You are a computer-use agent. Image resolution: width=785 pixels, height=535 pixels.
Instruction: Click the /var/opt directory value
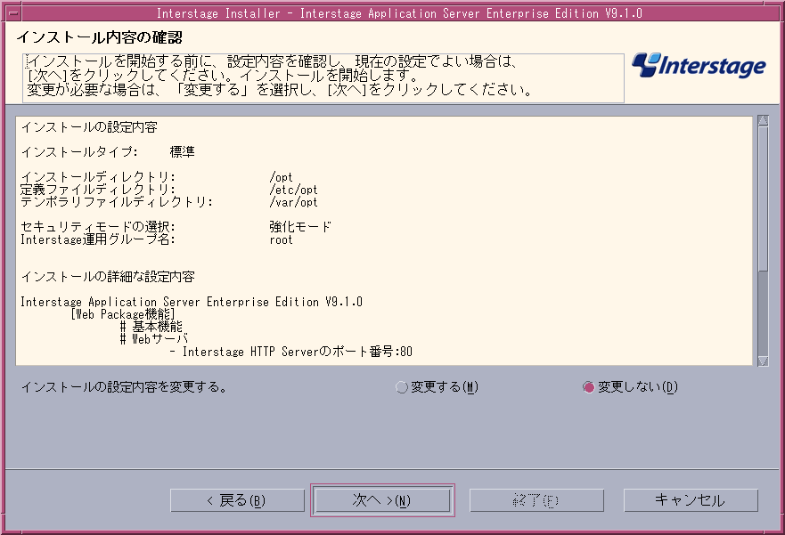293,202
